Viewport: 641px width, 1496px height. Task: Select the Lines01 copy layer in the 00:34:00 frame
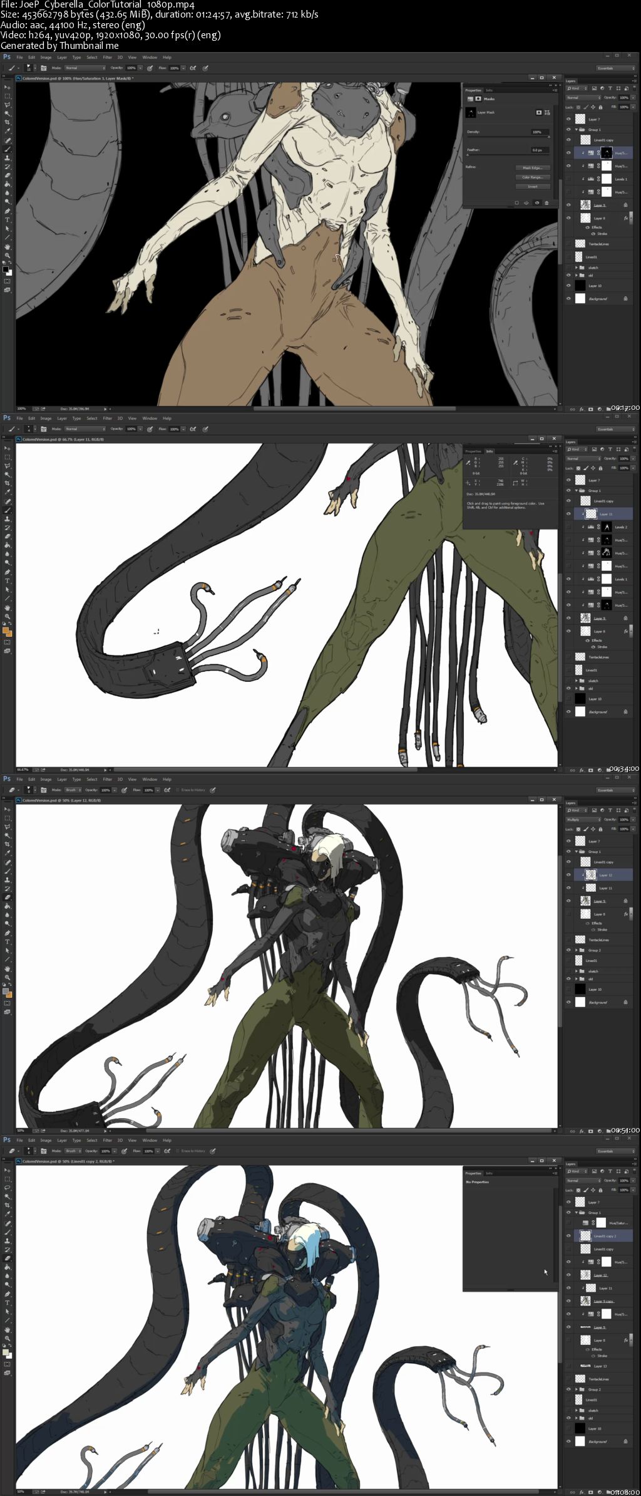[x=600, y=501]
